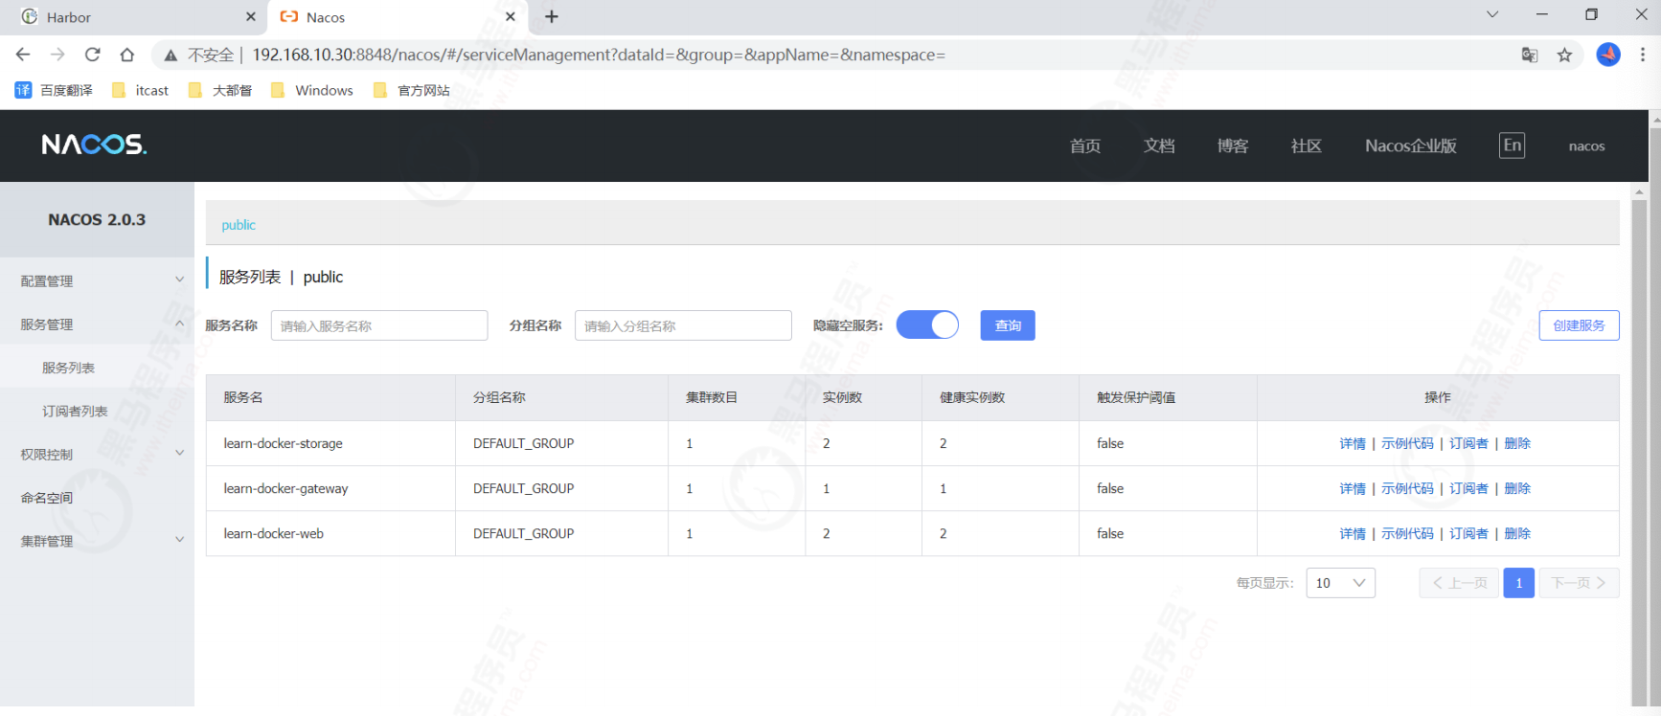Open Windows bookmark folder
The image size is (1661, 716).
[x=312, y=90]
